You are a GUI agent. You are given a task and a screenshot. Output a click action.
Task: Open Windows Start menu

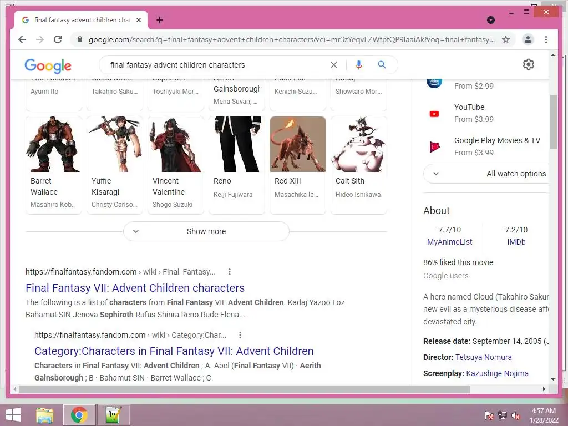[13, 415]
